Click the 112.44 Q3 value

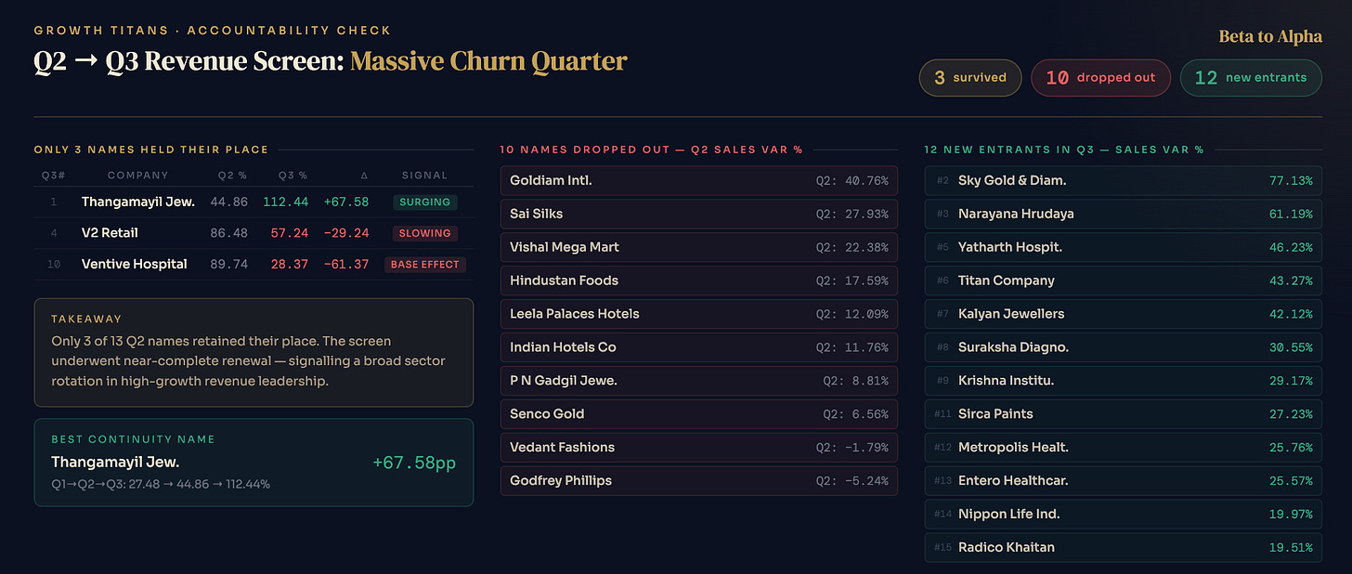285,202
